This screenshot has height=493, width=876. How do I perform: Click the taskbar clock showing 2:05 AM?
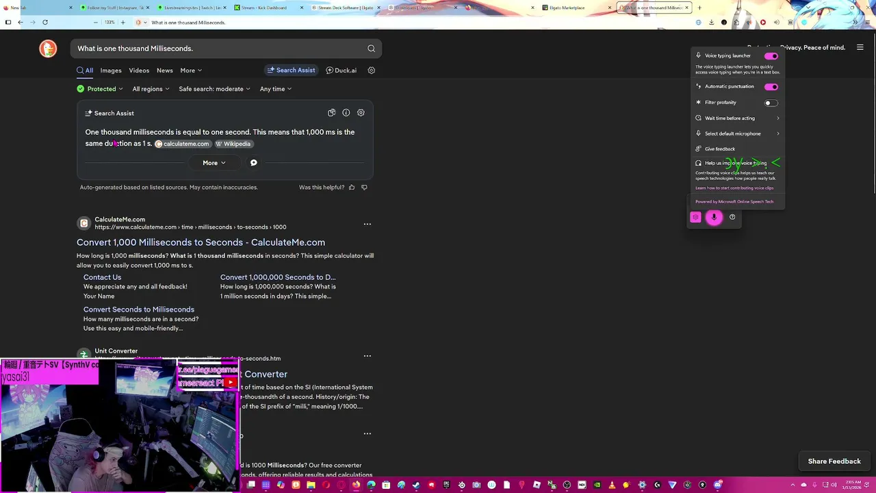click(x=853, y=485)
